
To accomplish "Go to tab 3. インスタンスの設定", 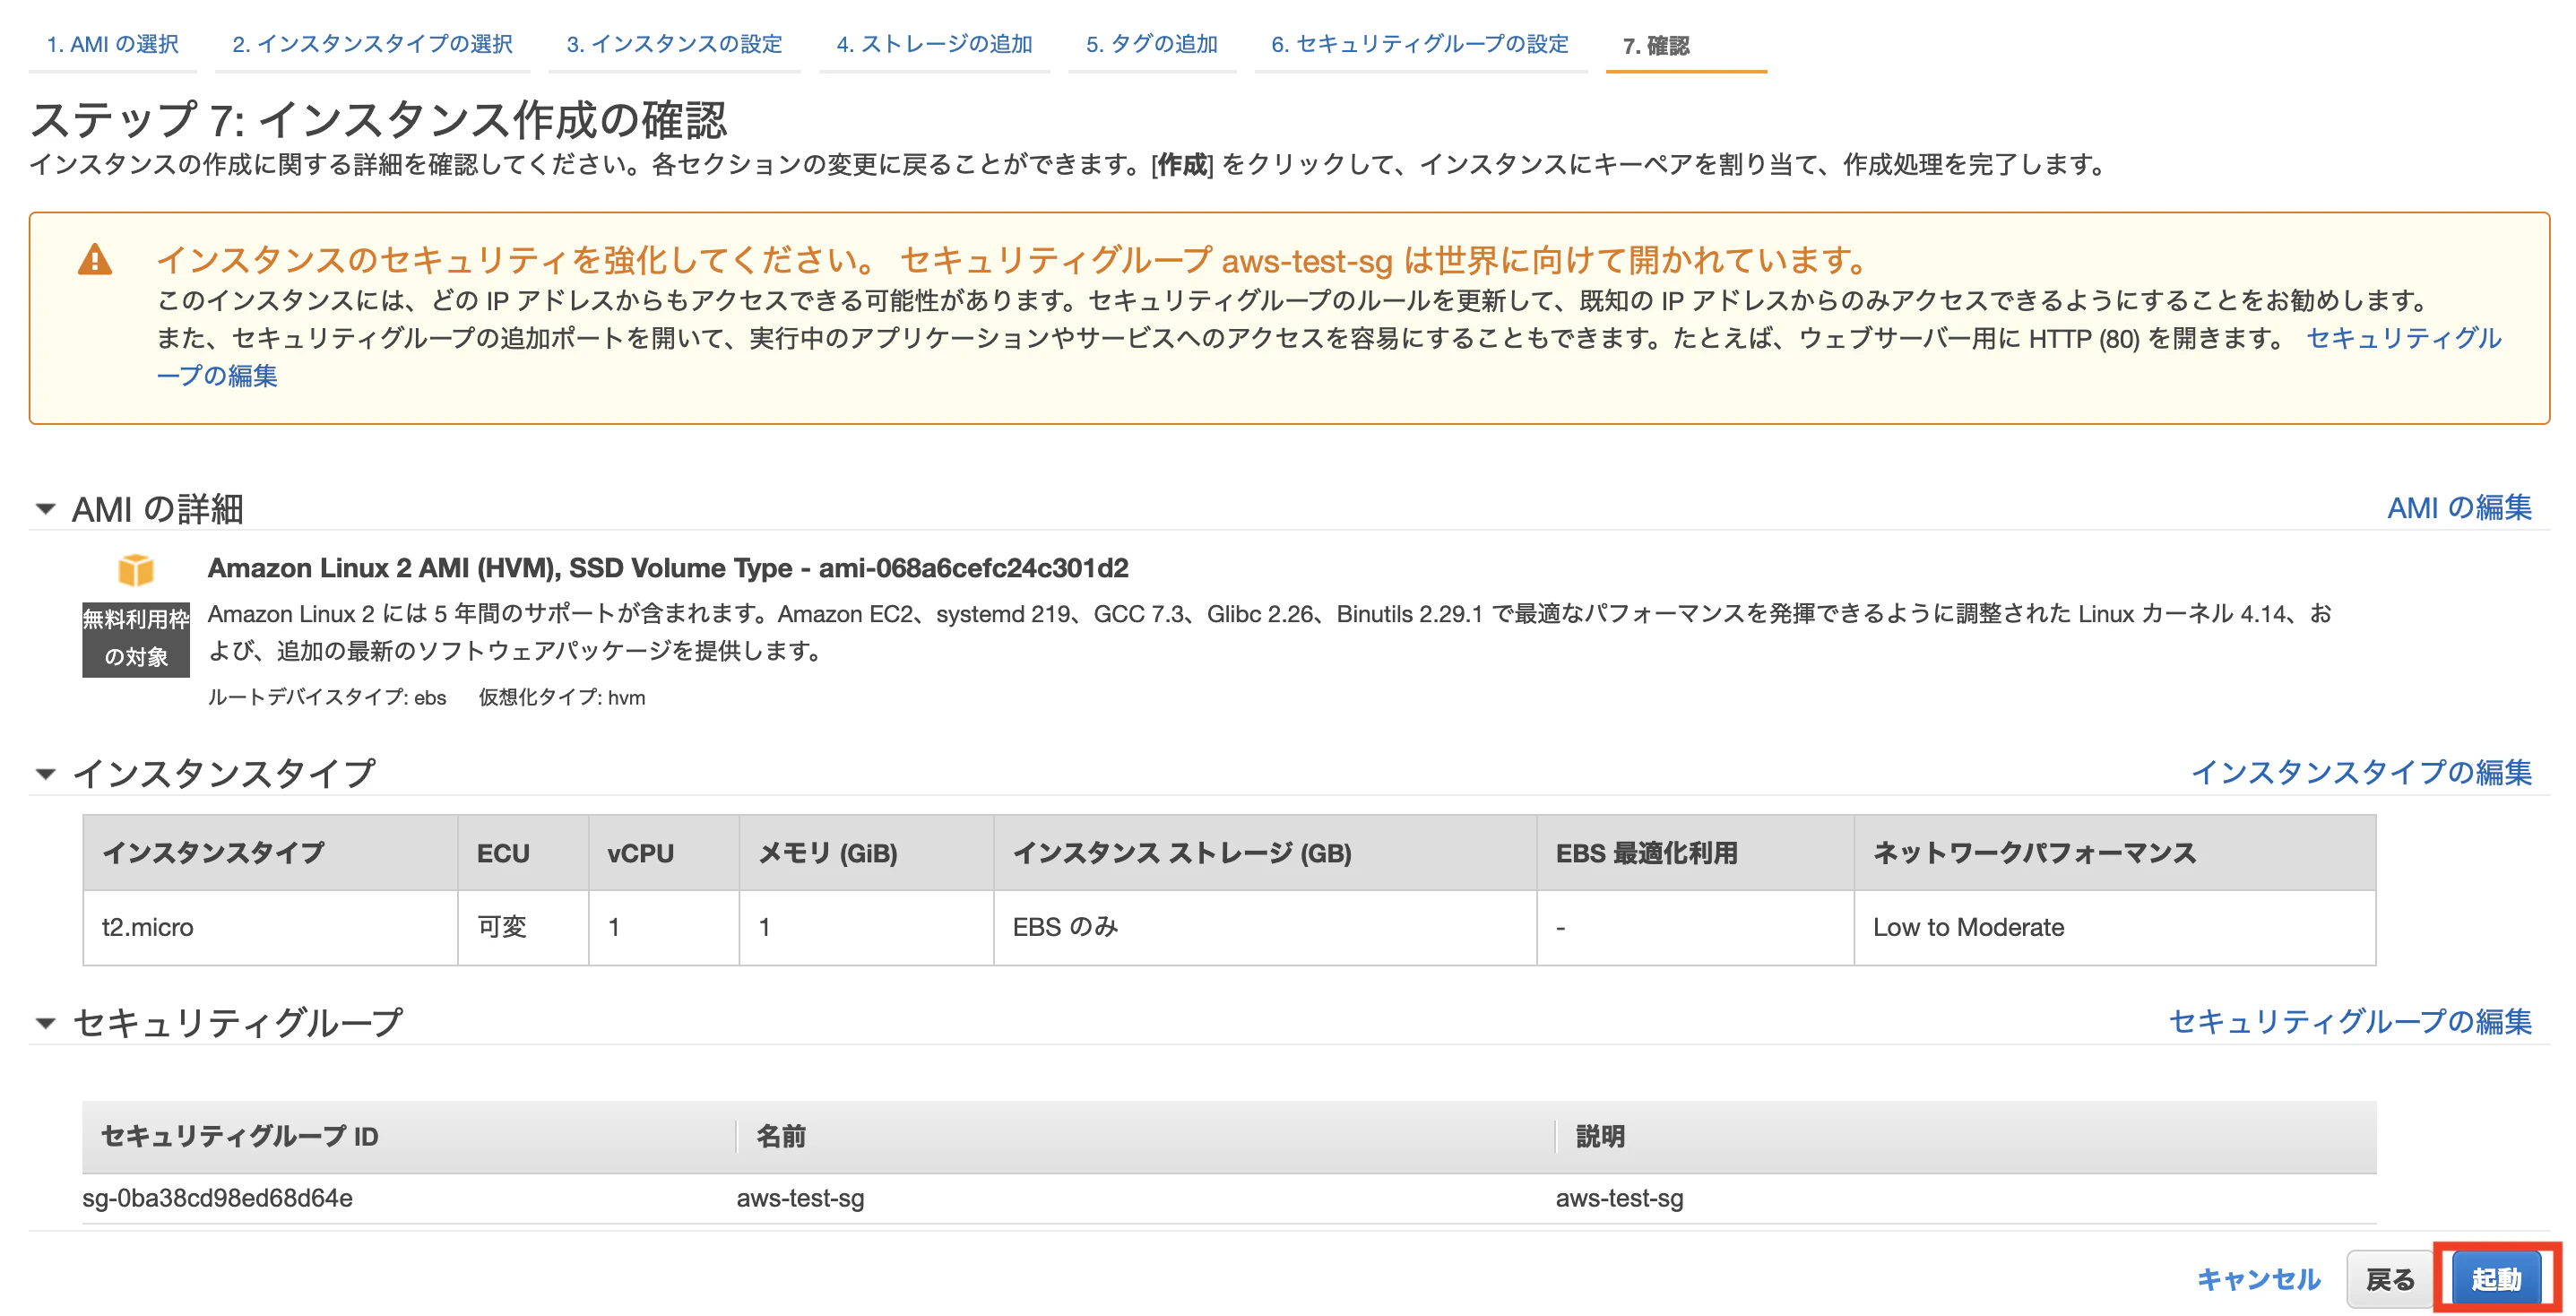I will (x=674, y=44).
